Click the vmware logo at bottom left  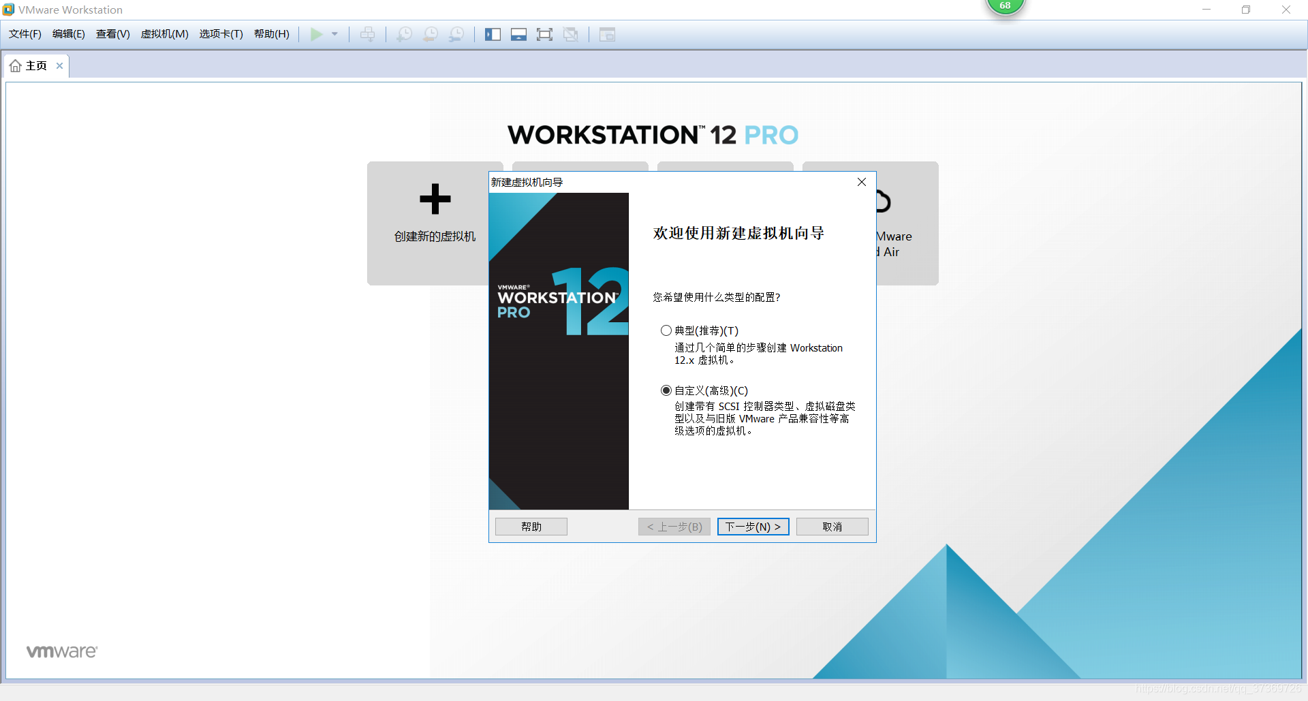[x=62, y=651]
